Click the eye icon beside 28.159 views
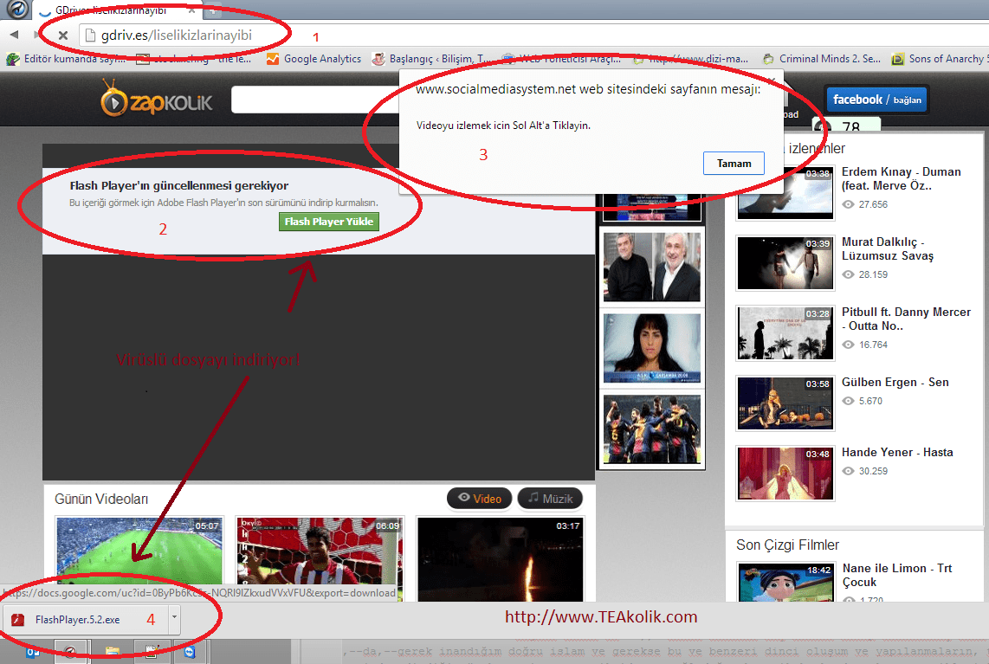989x664 pixels. coord(849,274)
